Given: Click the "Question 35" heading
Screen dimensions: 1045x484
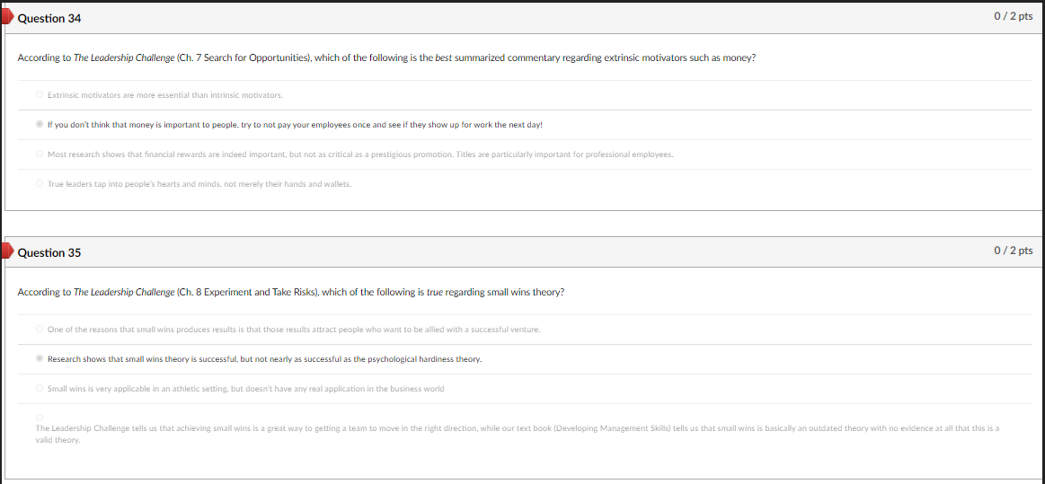Looking at the screenshot, I should point(49,252).
